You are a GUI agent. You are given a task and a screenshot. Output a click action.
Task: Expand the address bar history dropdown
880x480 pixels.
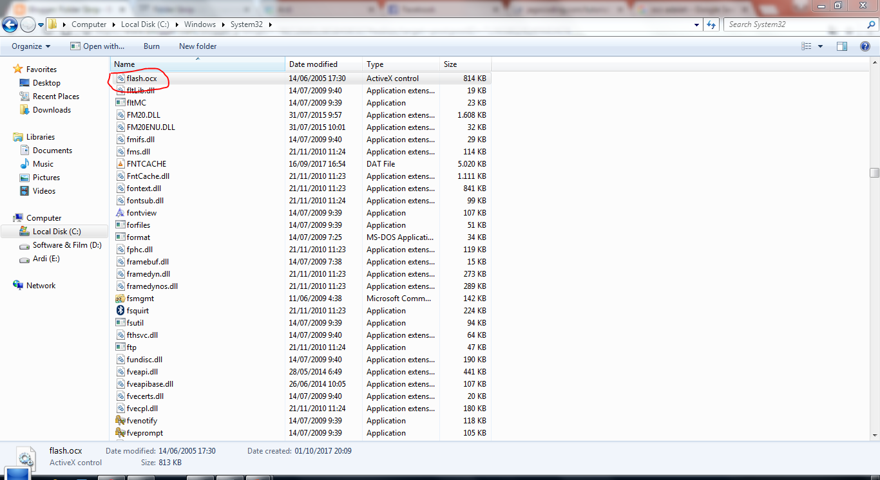tap(696, 24)
